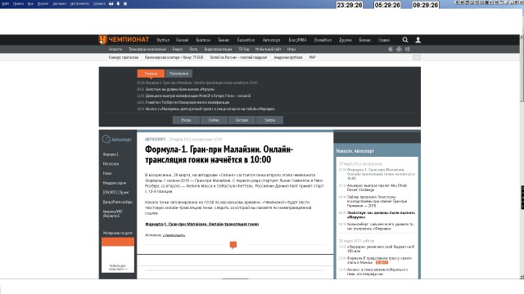Go to Автоспорт in the top navigation

(271, 40)
